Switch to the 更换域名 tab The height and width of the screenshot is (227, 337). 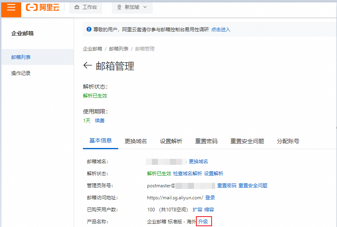click(135, 141)
